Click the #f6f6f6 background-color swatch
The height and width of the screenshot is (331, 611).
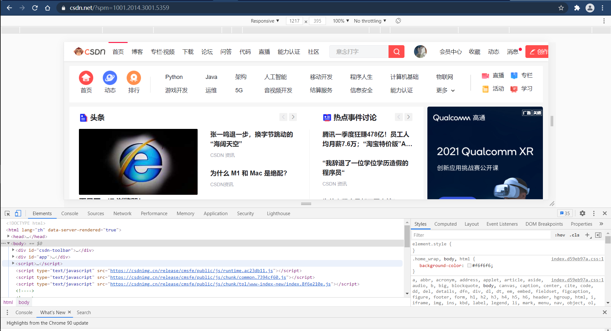[x=469, y=265]
